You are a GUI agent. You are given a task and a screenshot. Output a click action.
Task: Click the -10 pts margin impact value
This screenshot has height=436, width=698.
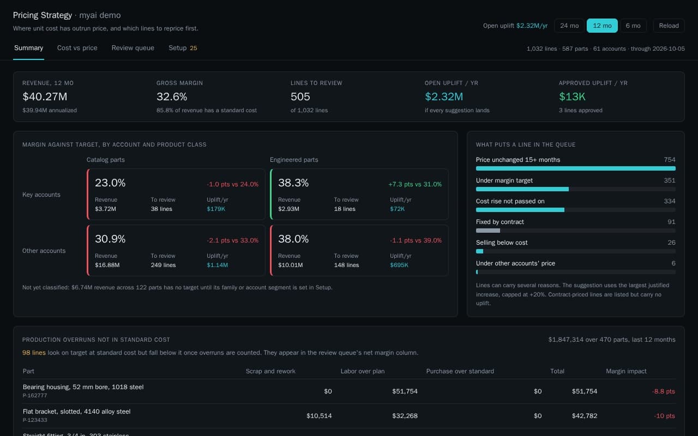click(x=664, y=416)
